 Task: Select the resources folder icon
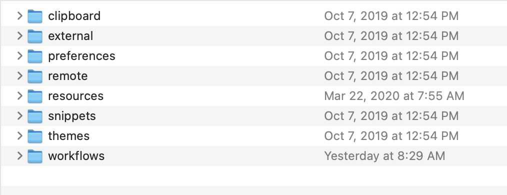point(35,96)
